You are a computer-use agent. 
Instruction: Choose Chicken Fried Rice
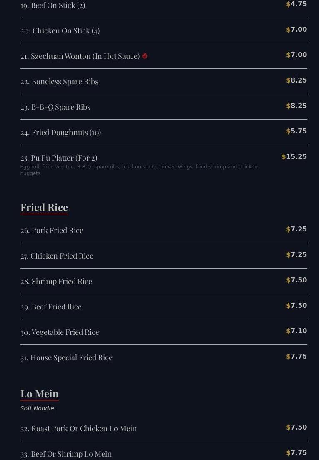pyautogui.click(x=57, y=256)
